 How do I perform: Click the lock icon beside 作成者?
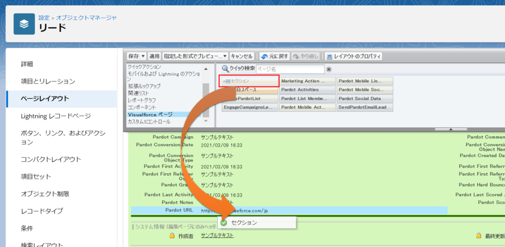tap(172, 236)
